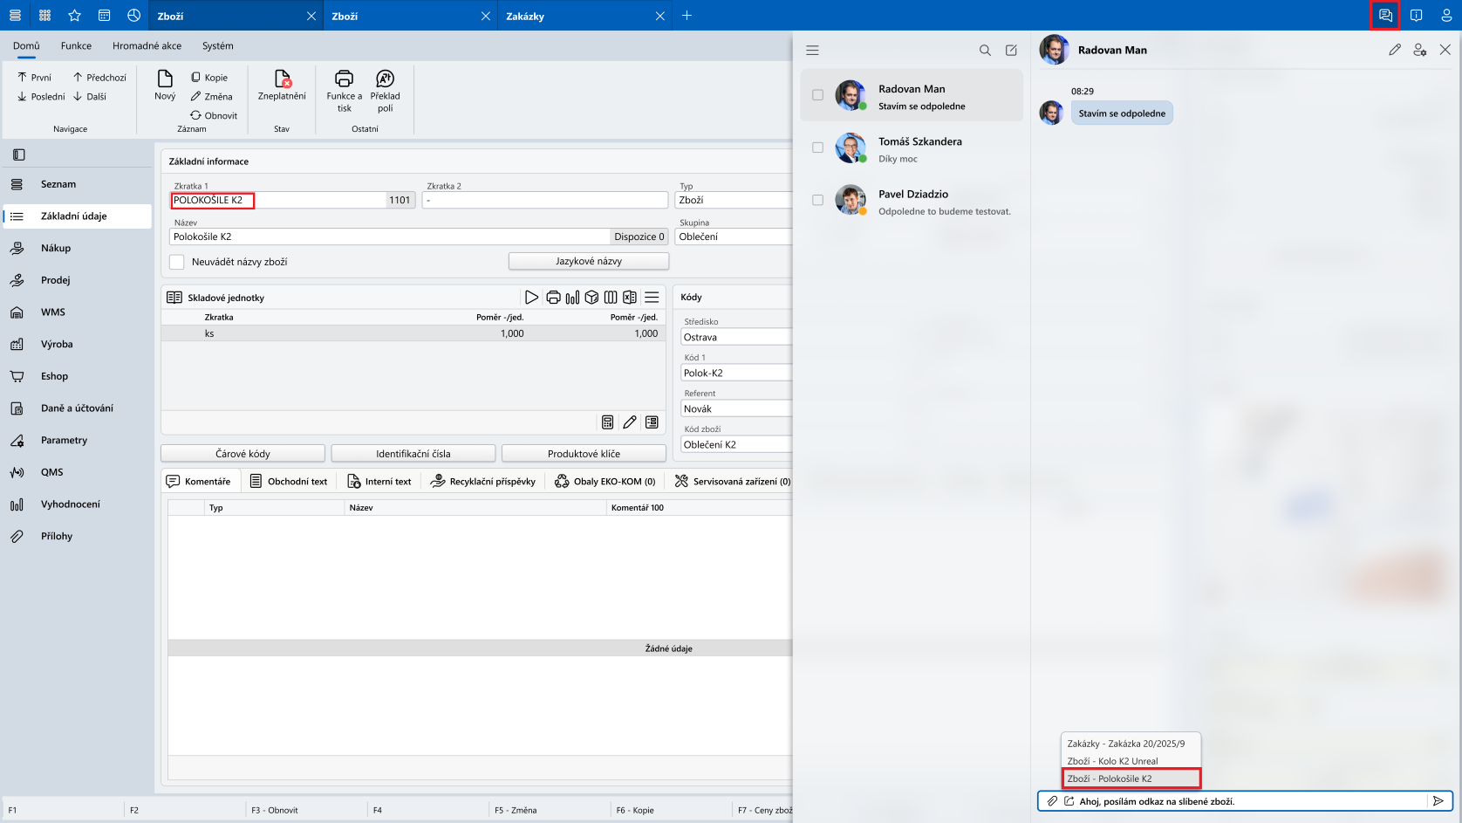Open the apps grid icon
The height and width of the screenshot is (823, 1462).
(x=45, y=16)
